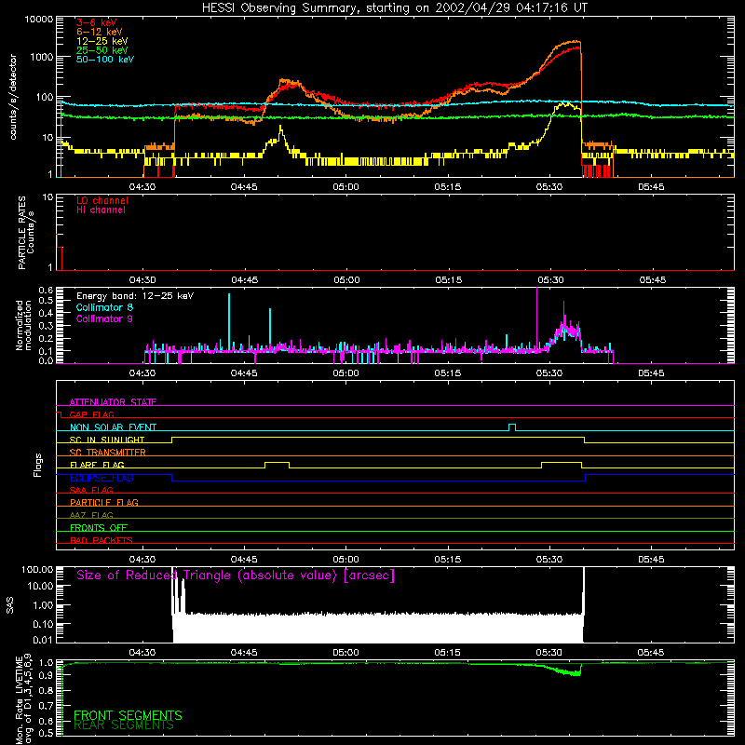Click the NON SOLAR EVENT raised pulse
The width and height of the screenshot is (745, 745).
[x=512, y=427]
